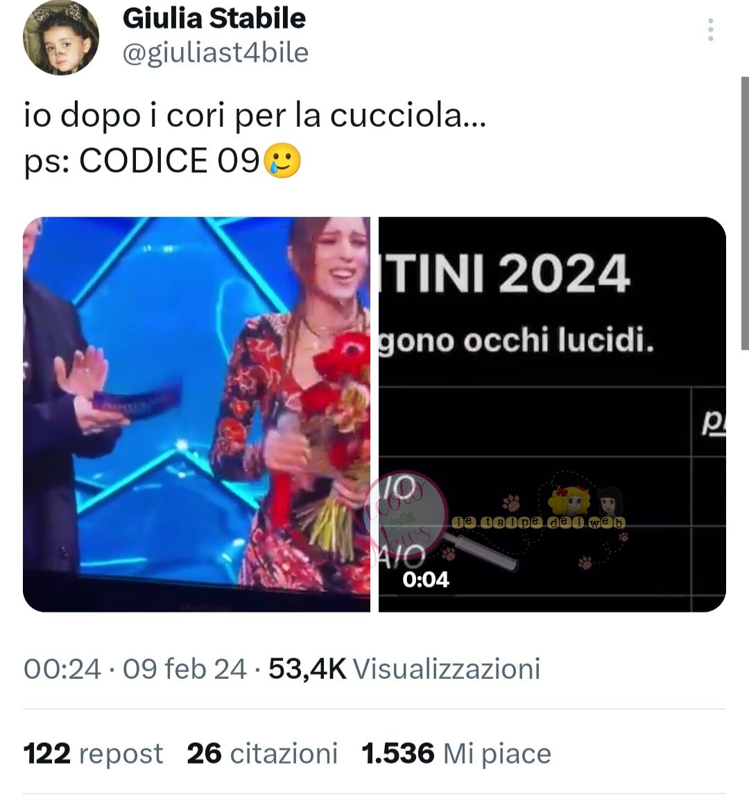Open the left photo with flower bouquet
The width and height of the screenshot is (749, 801).
point(197,414)
